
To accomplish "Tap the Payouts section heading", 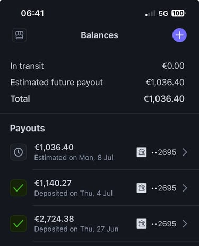I will click(x=28, y=128).
